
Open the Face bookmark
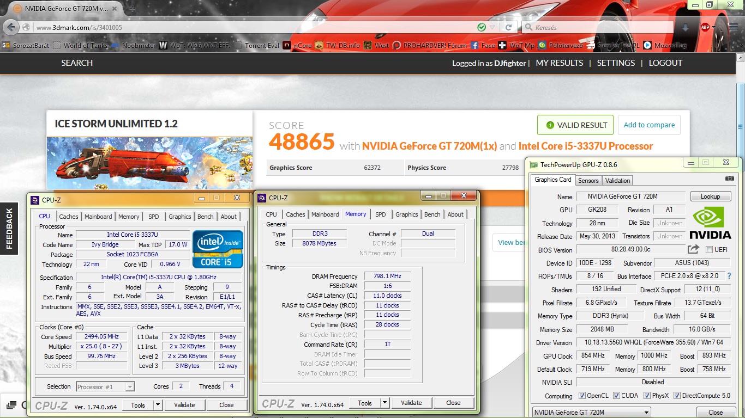tap(483, 46)
